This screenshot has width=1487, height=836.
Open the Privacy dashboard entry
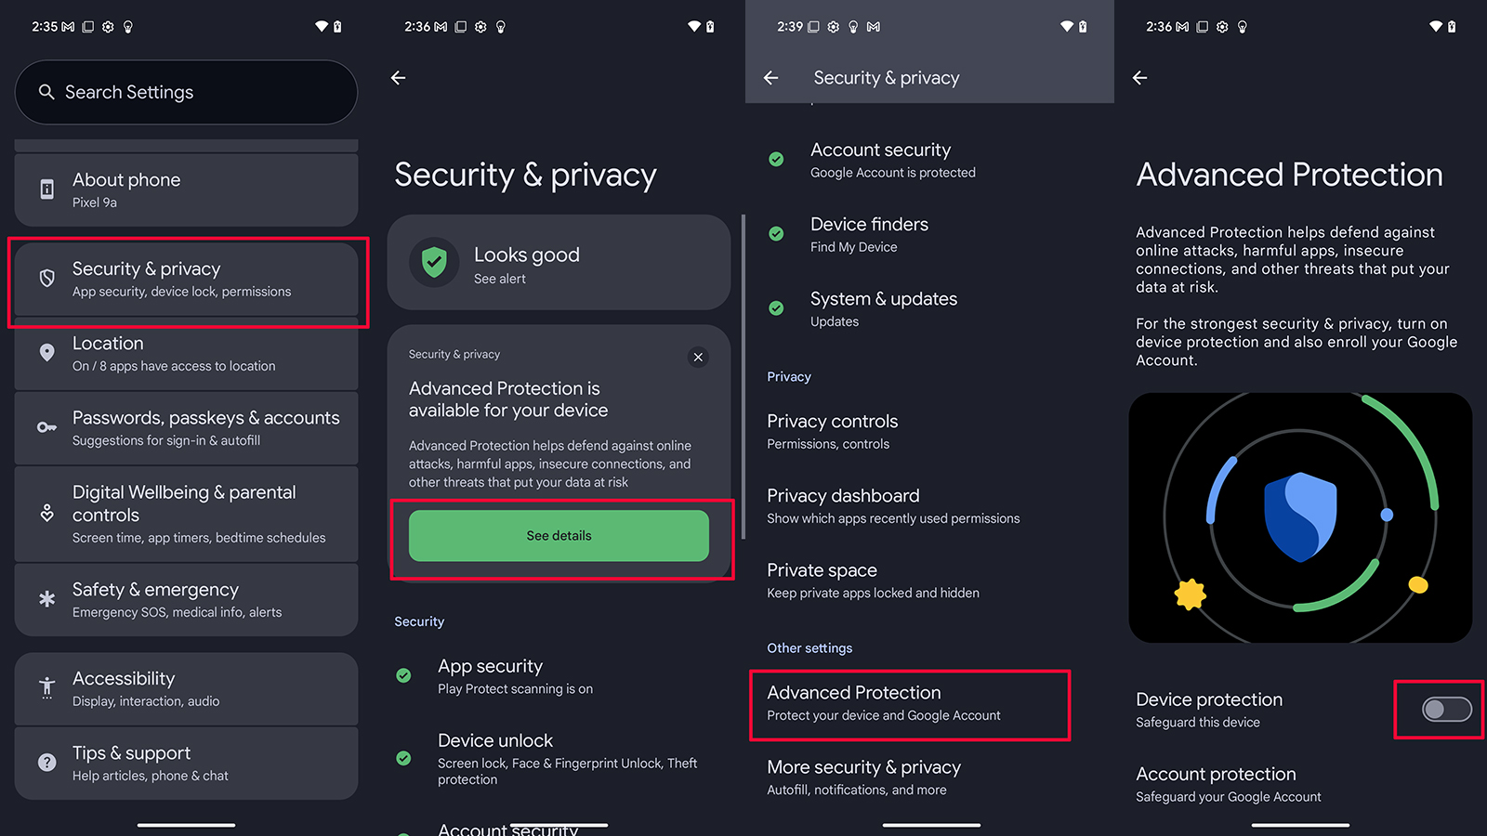click(x=843, y=505)
